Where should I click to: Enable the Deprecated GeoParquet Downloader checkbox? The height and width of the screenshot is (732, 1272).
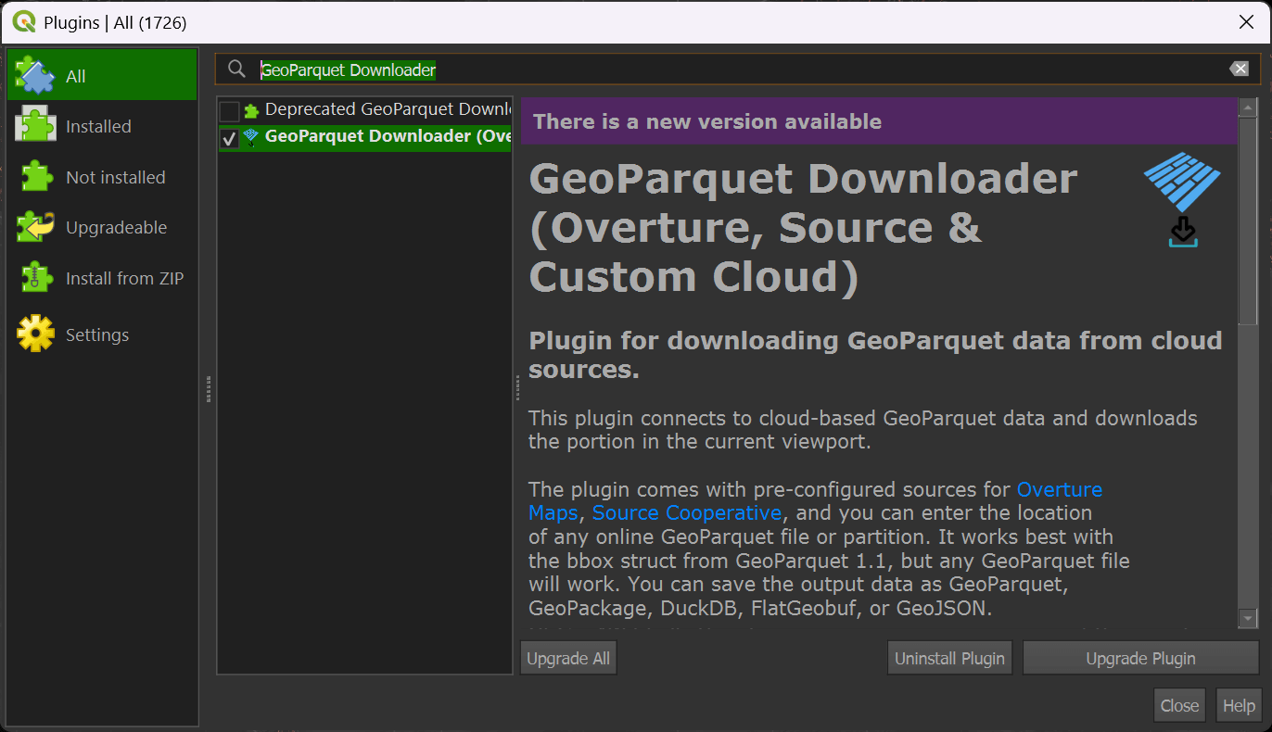pyautogui.click(x=229, y=112)
